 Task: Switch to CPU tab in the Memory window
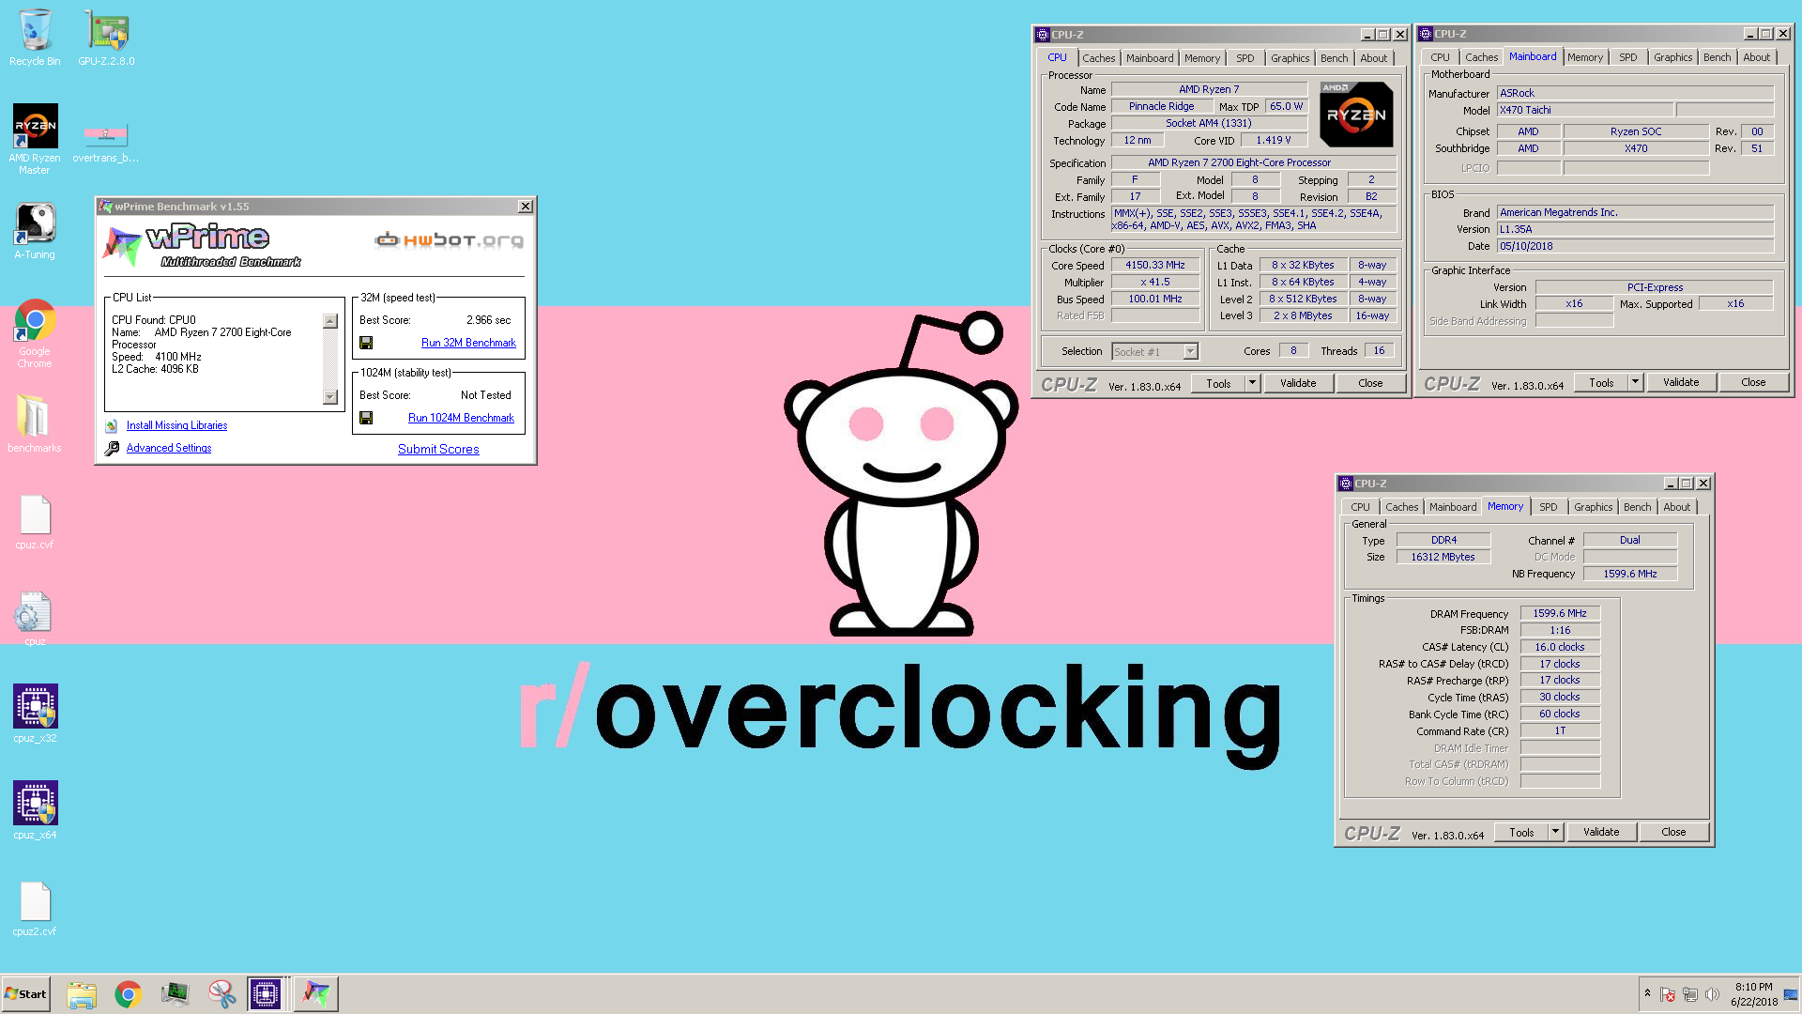[x=1360, y=507]
